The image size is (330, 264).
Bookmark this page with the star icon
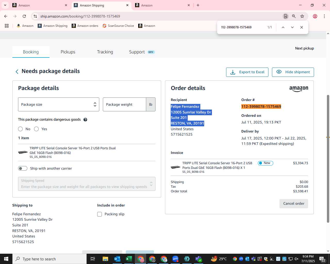pyautogui.click(x=302, y=16)
